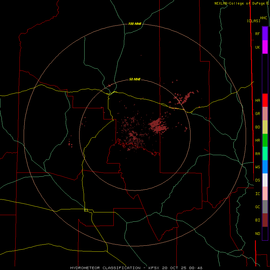Image resolution: width=270 pixels, height=270 pixels.
Task: Click the purple RF color swatch
Action: 265,34
